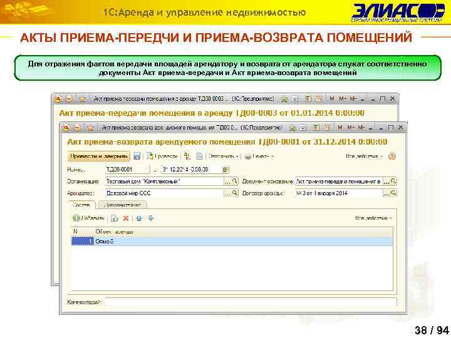Click Провести и закрыть button

click(99, 156)
